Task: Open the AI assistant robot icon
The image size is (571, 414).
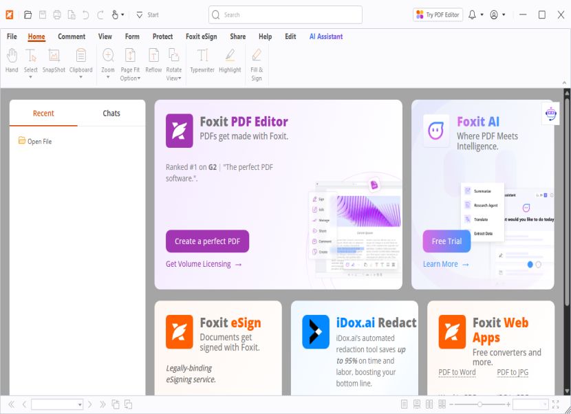Action: (551, 113)
